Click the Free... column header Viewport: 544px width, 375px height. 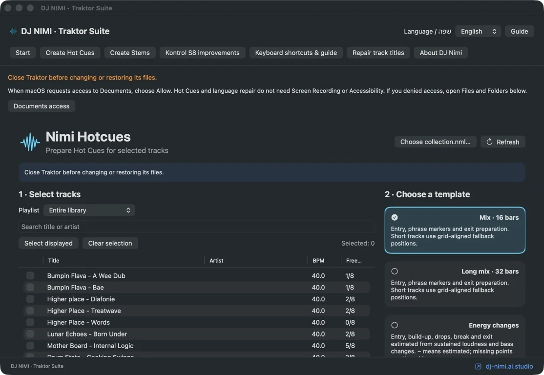(x=354, y=261)
